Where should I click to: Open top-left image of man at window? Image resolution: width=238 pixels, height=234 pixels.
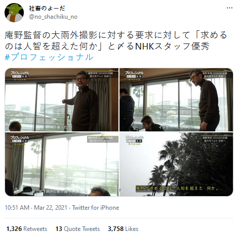(x=62, y=100)
